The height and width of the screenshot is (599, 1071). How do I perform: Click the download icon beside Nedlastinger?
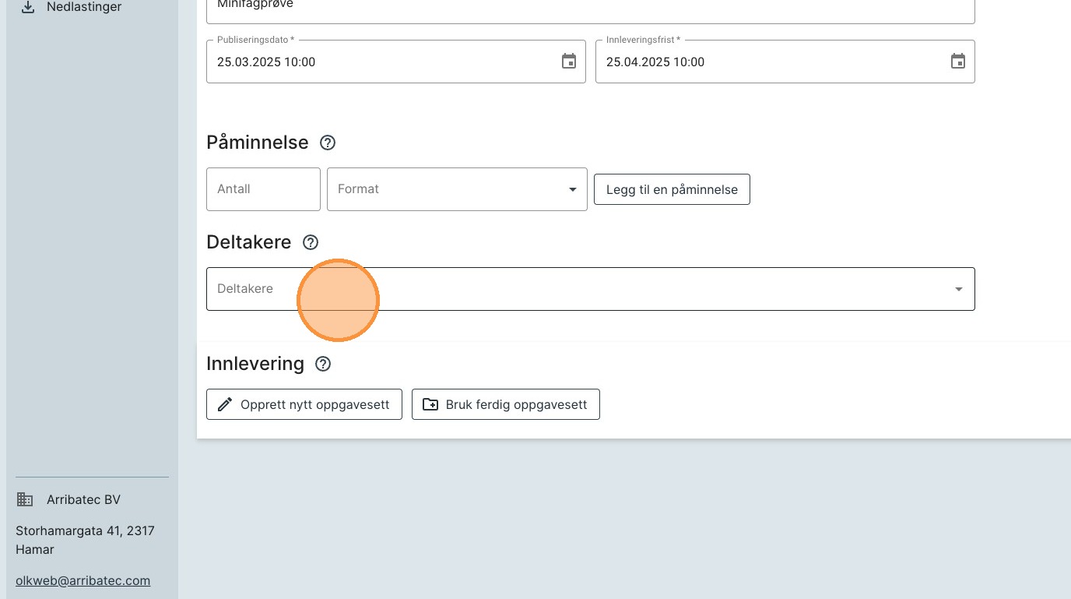(x=28, y=7)
